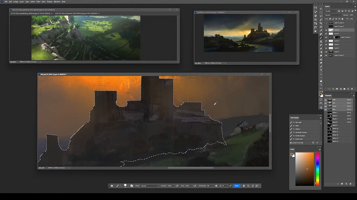Click the hue slider in Color panel

pyautogui.click(x=318, y=169)
